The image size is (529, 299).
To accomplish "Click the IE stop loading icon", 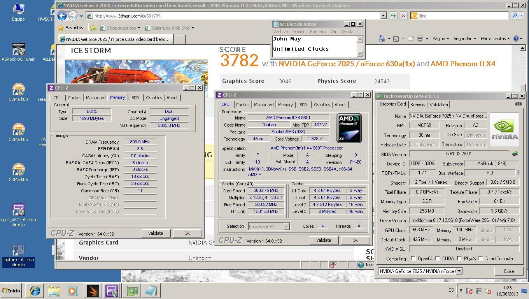I will pyautogui.click(x=403, y=16).
